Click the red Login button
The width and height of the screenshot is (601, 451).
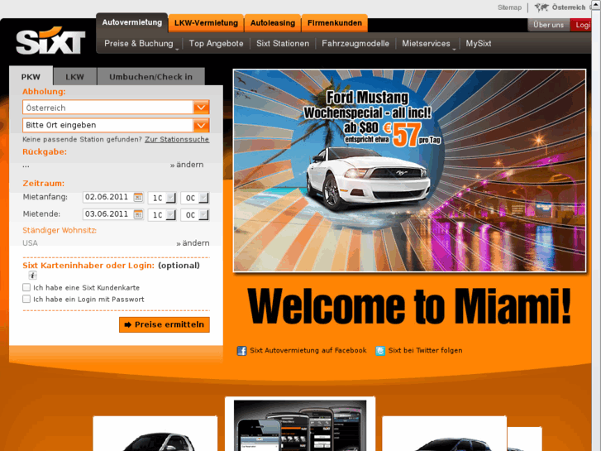581,25
